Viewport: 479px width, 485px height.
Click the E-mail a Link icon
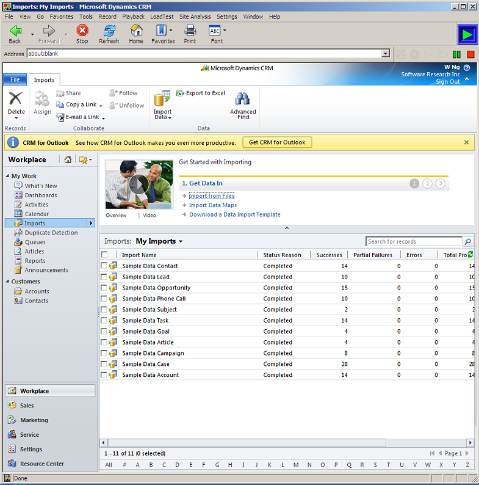click(60, 117)
